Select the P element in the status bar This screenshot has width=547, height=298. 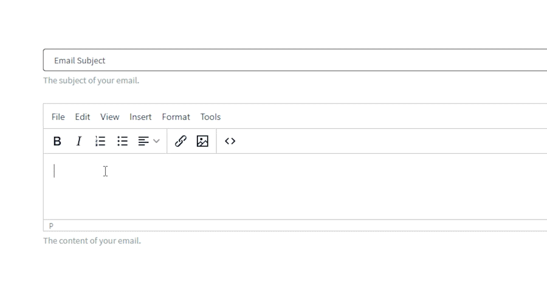[x=51, y=226]
